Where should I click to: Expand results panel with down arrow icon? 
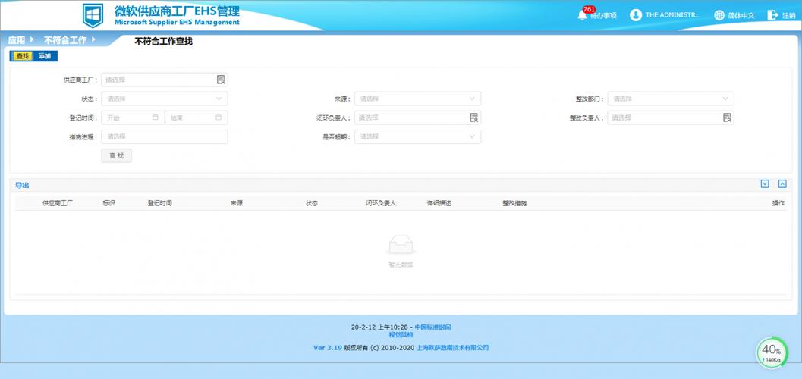pos(765,184)
